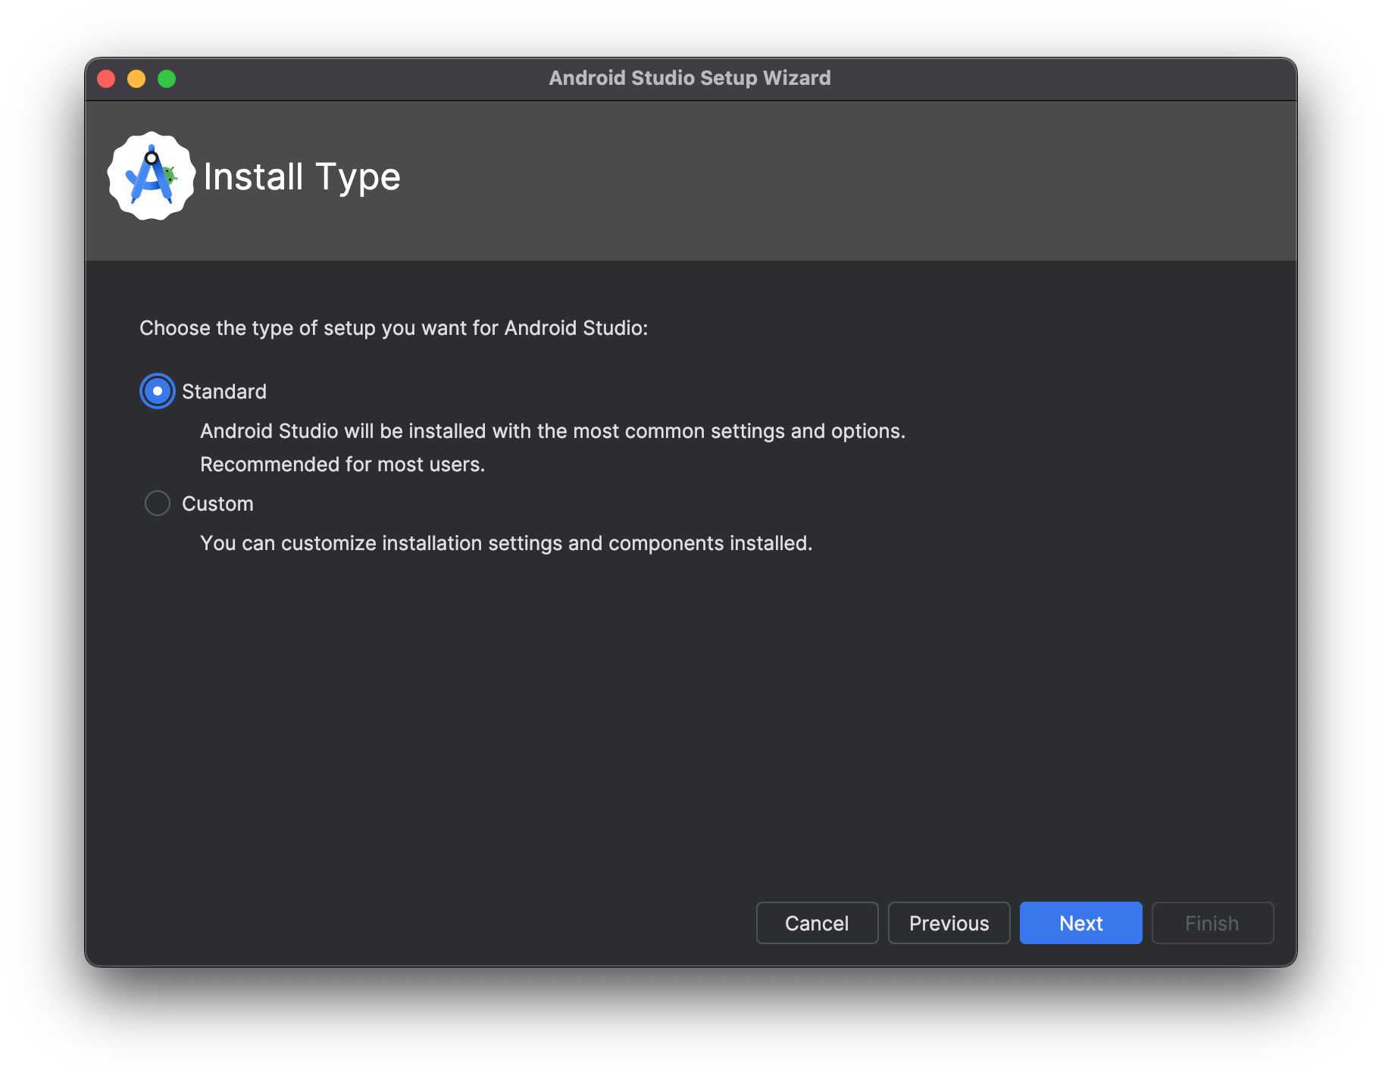
Task: Go back with the Previous button
Action: tap(949, 923)
